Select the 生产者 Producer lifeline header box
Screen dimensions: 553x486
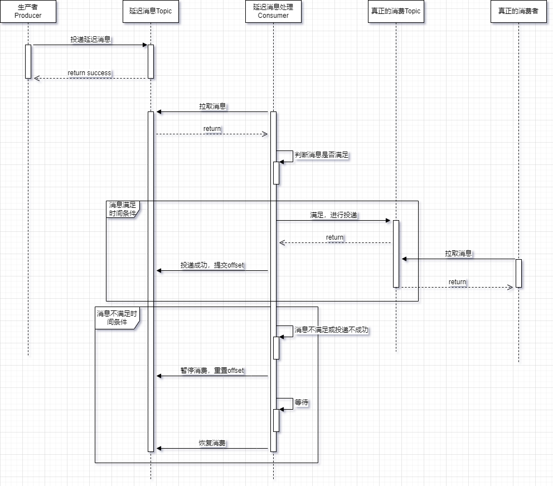pyautogui.click(x=28, y=12)
